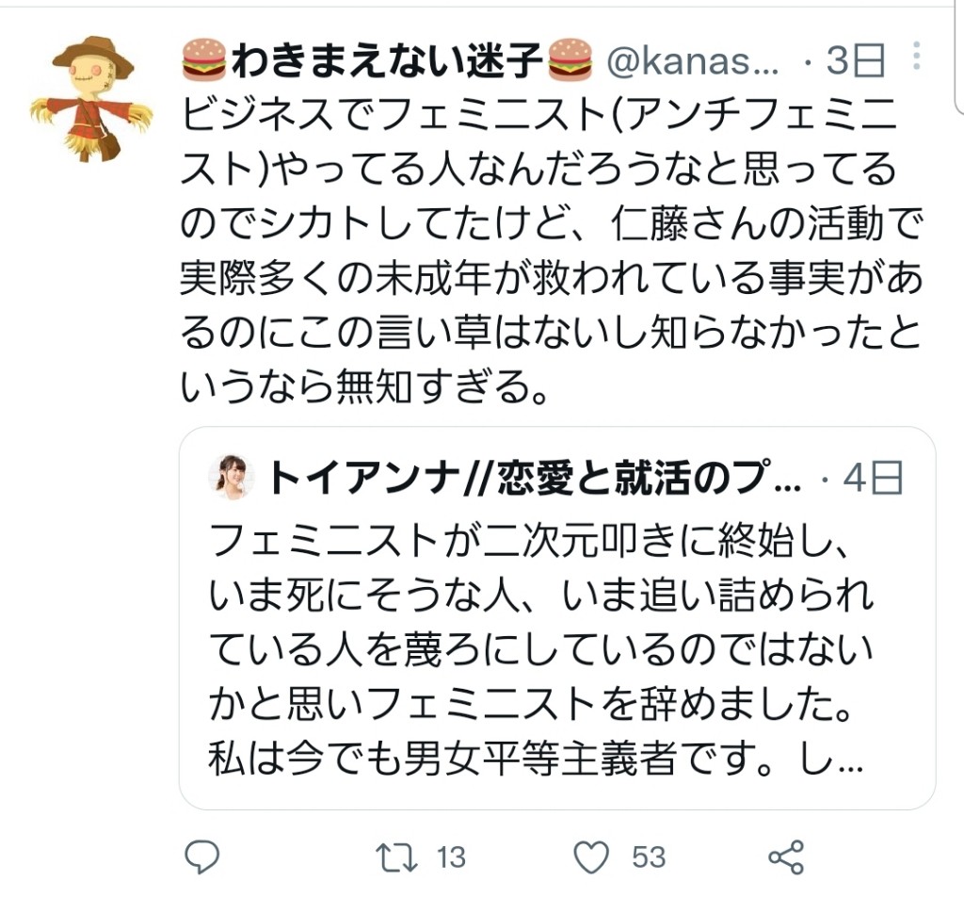Click the left hamburger emoji in name
The height and width of the screenshot is (898, 964).
205,59
